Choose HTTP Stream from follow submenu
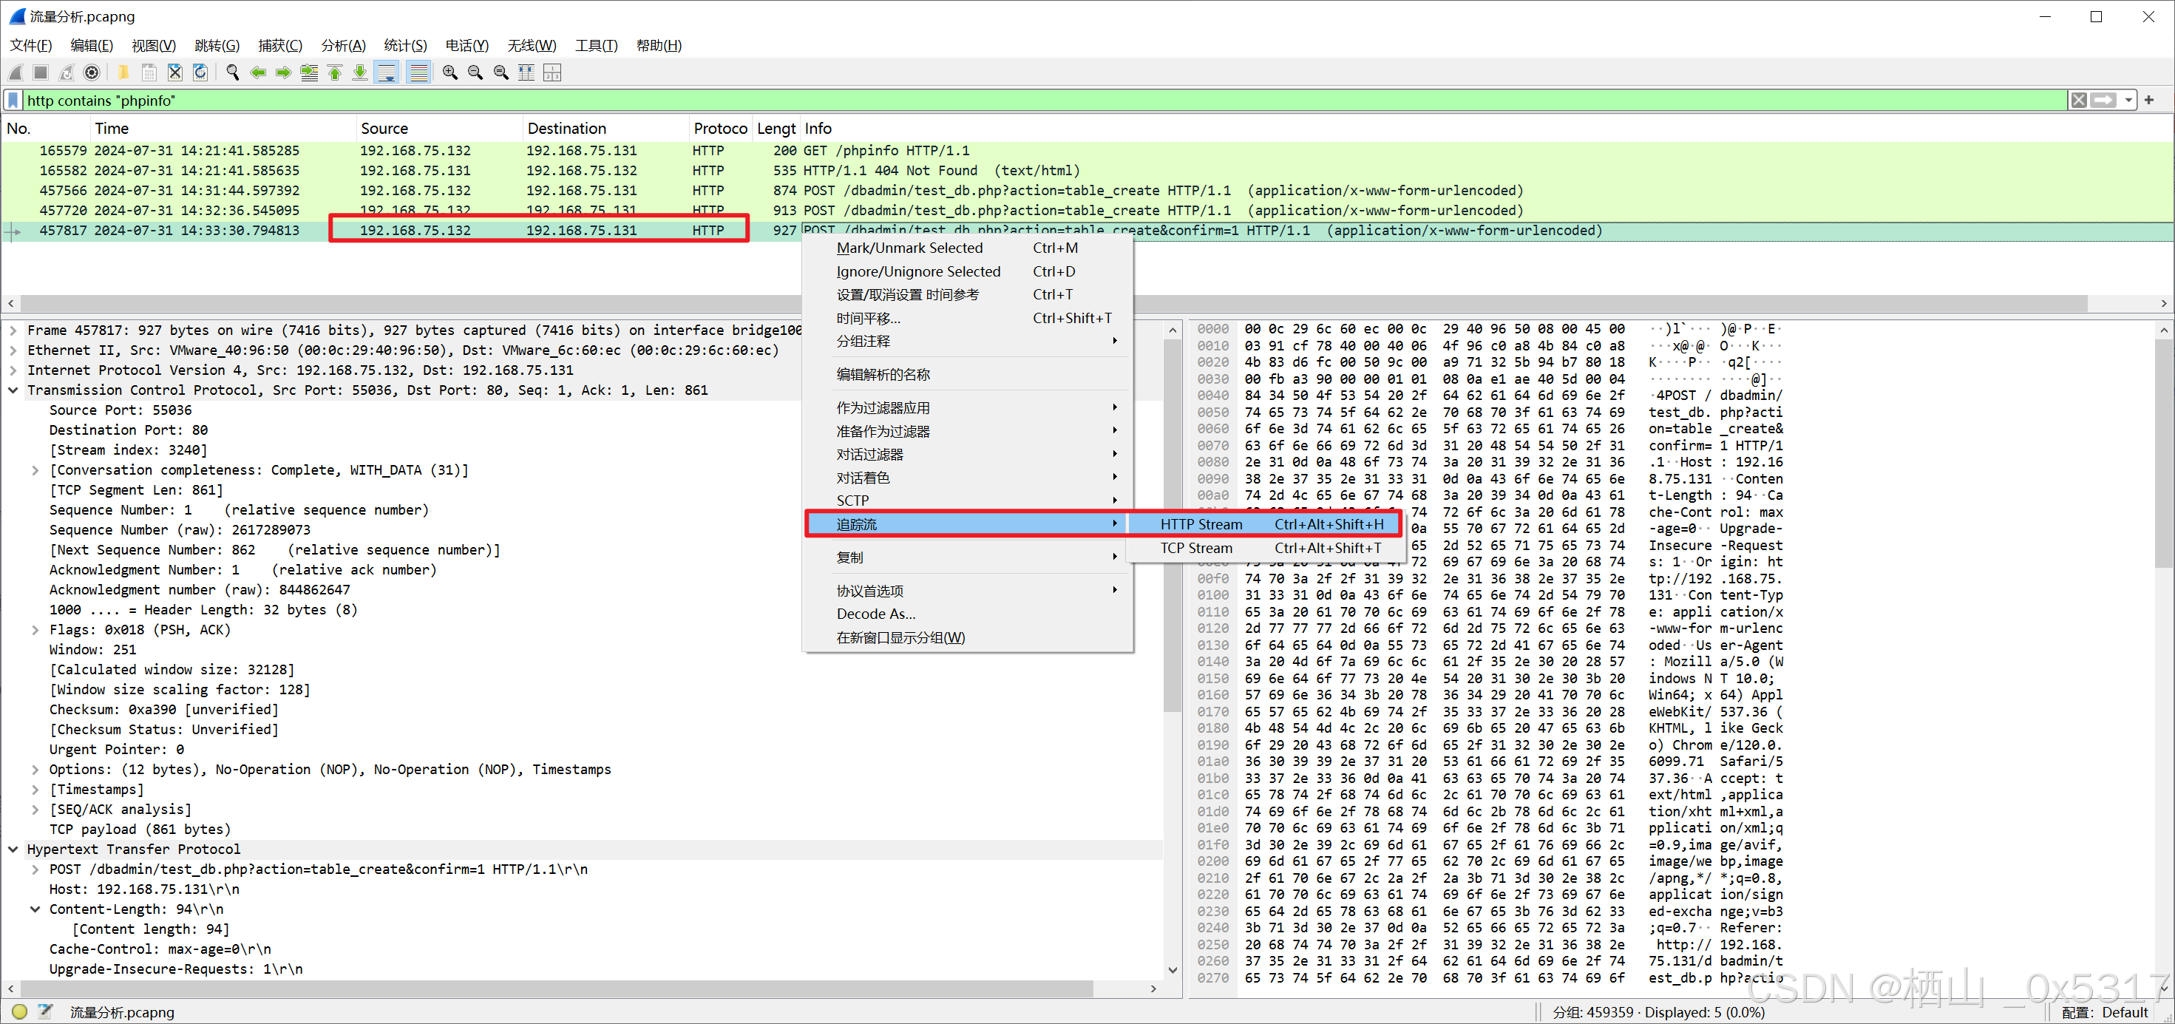The height and width of the screenshot is (1024, 2175). [x=1200, y=524]
